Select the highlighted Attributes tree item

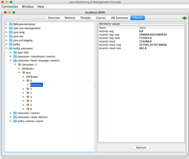coord(36,85)
